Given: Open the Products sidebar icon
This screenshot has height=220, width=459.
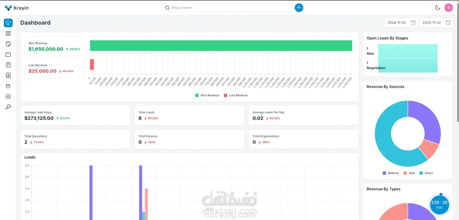Looking at the screenshot, I should pos(8,86).
